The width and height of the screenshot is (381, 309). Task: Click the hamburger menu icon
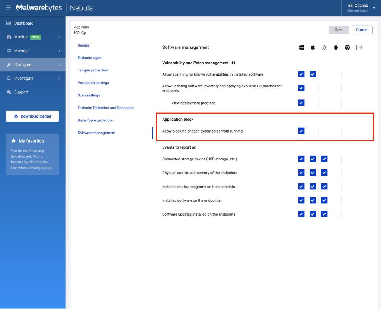(8, 8)
